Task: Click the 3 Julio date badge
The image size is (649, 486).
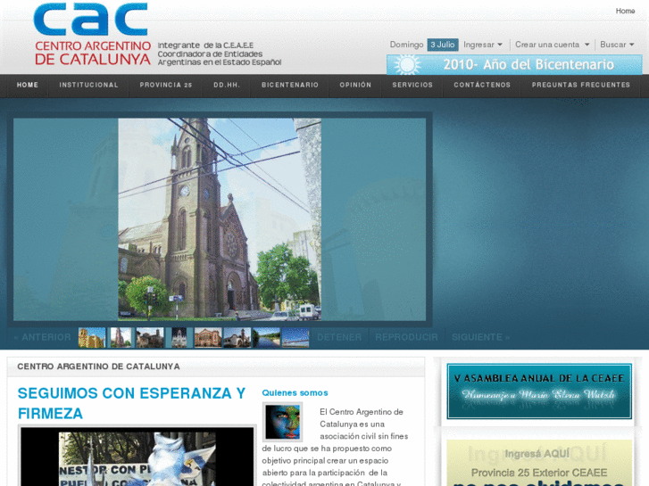Action: tap(443, 45)
